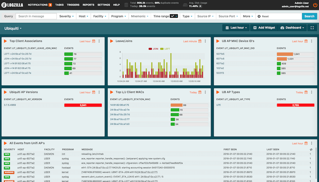This screenshot has height=182, width=319.
Task: Open calendar icon in Top L/J Client MACs
Action: 200,92
